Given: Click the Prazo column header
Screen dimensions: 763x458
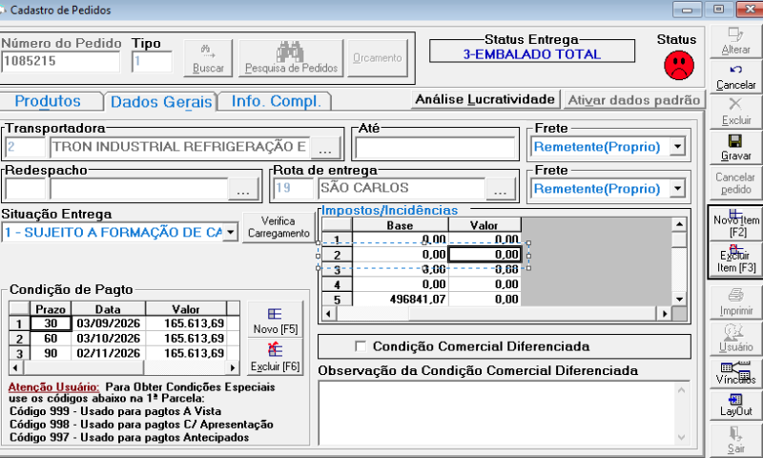Looking at the screenshot, I should [x=51, y=309].
